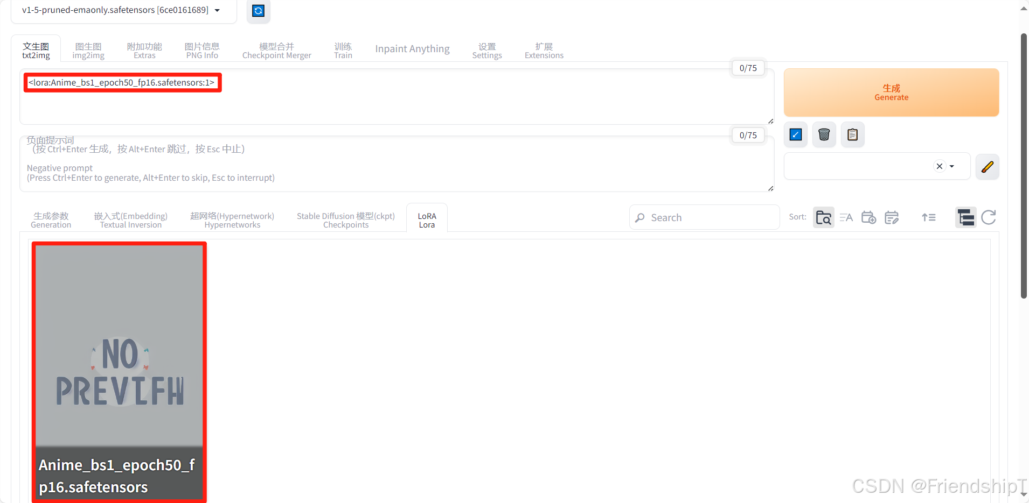1029x503 pixels.
Task: Click the clipboard paste parameters icon
Action: tap(852, 134)
